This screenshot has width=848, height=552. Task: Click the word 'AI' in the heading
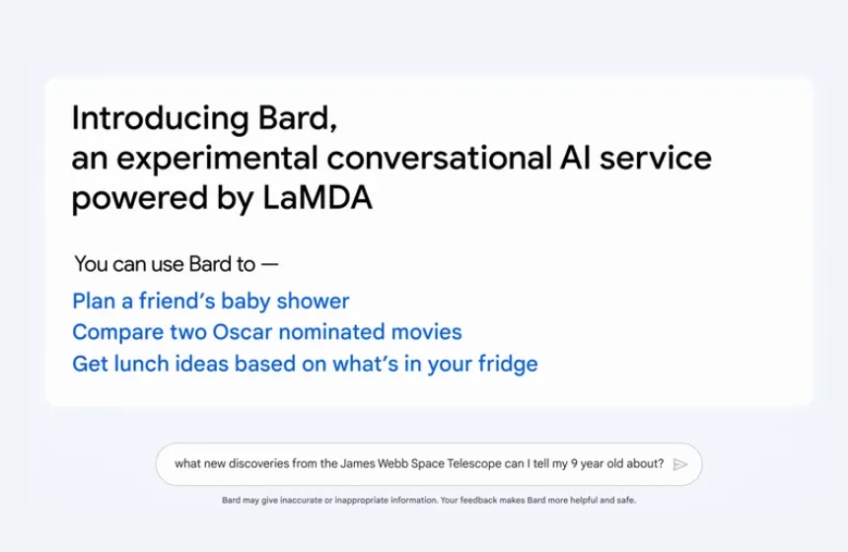(x=576, y=158)
